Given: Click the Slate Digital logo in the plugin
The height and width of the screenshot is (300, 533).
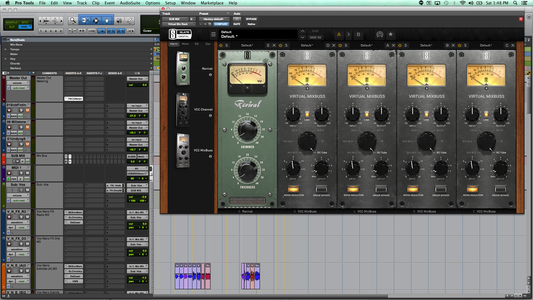Looking at the screenshot, I should point(180,34).
